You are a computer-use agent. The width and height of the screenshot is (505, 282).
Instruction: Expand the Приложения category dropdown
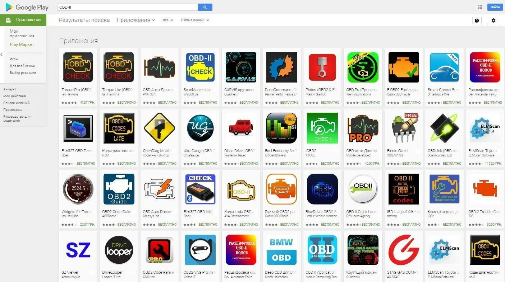(x=136, y=20)
